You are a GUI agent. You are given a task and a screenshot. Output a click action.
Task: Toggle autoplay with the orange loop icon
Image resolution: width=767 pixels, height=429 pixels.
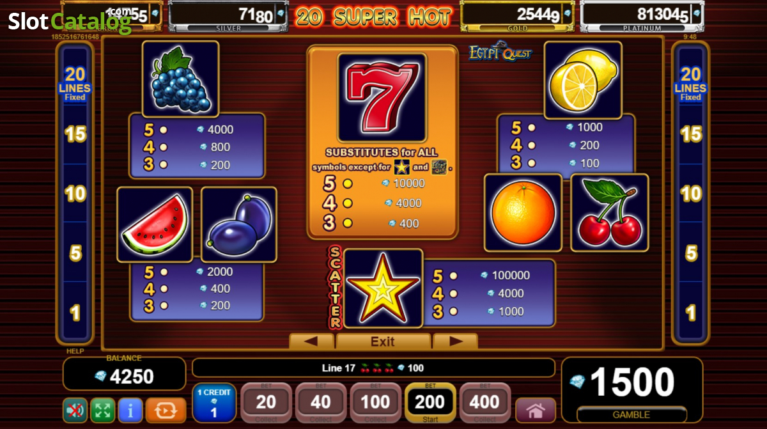click(x=166, y=409)
